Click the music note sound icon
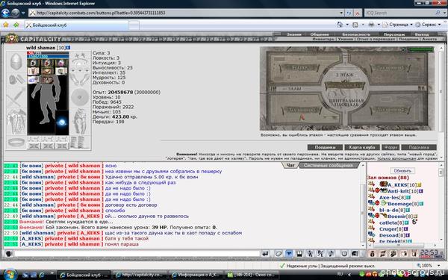 point(331,253)
